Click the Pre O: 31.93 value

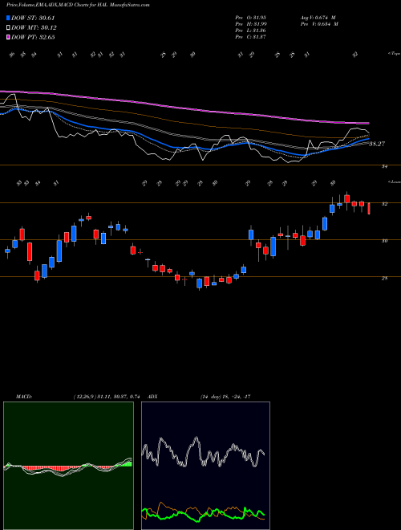click(x=251, y=17)
